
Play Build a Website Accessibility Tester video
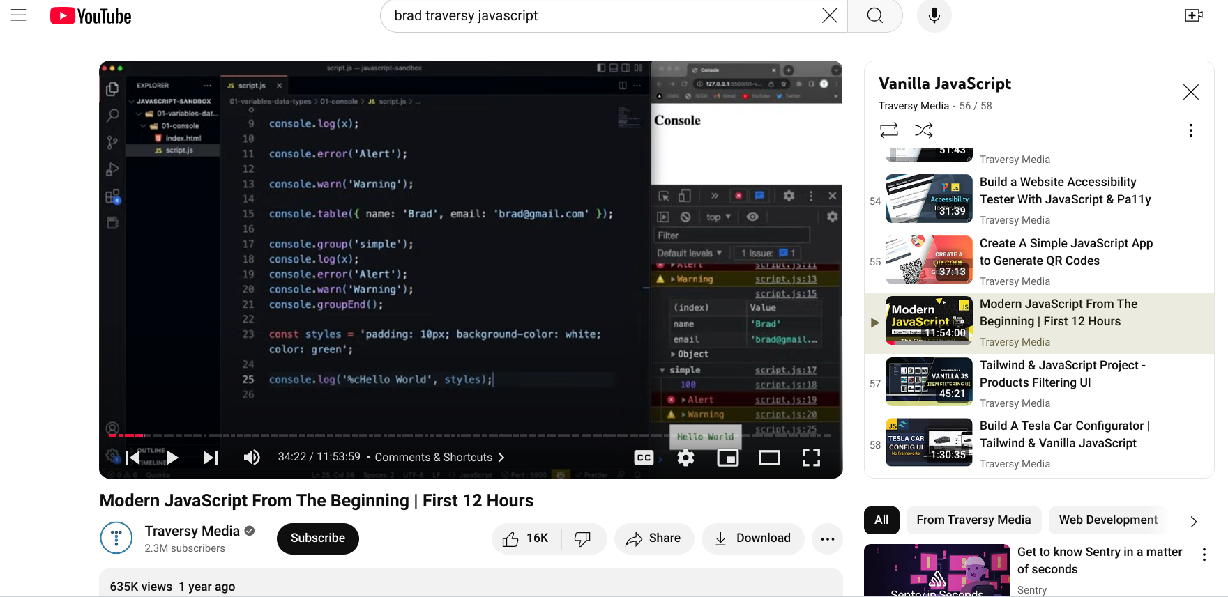(1039, 201)
